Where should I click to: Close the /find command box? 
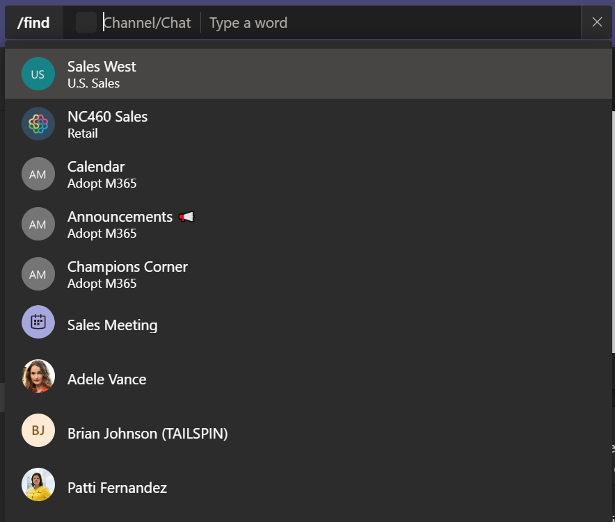(x=597, y=22)
